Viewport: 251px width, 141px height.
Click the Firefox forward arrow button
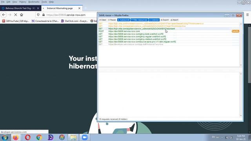[10, 15]
